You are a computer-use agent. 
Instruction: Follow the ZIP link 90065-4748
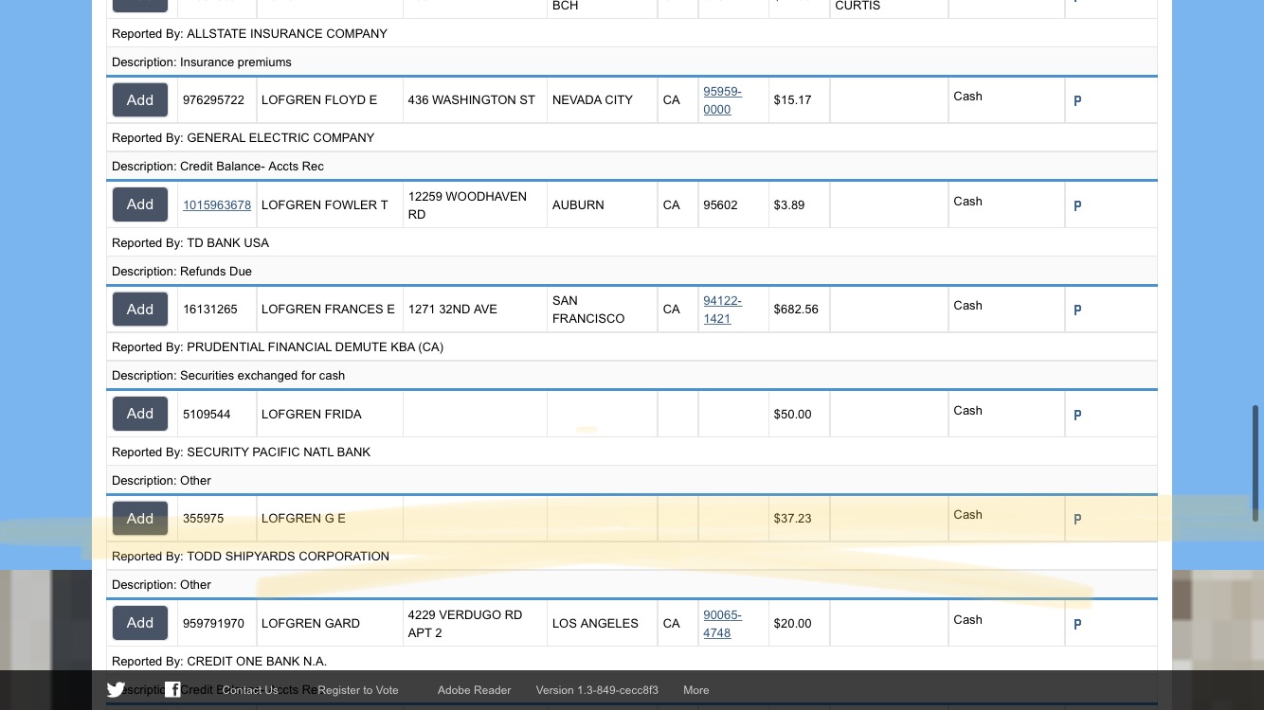[x=722, y=624]
